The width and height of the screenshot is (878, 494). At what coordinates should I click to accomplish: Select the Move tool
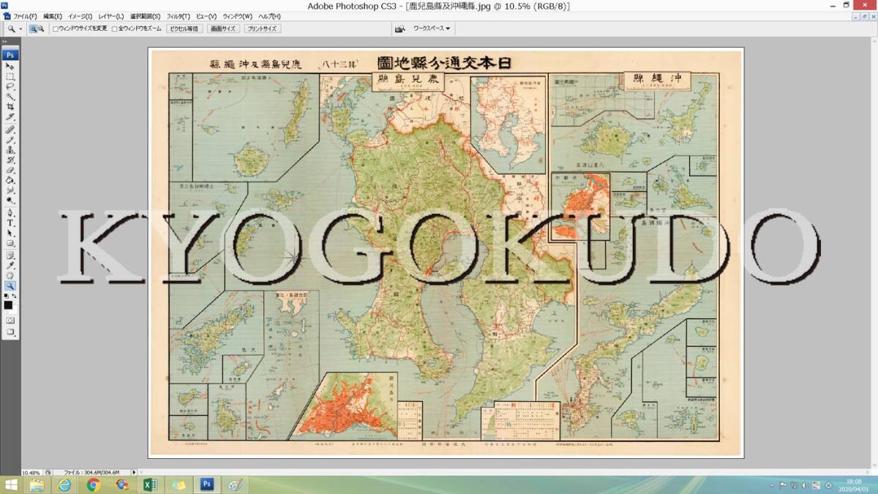(10, 66)
